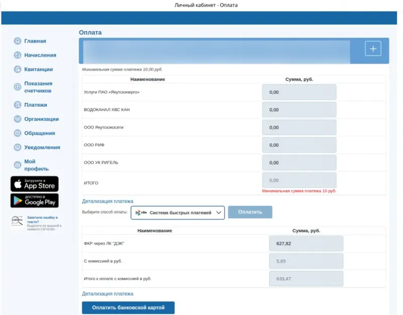Click text ООО РИФ

[94, 145]
